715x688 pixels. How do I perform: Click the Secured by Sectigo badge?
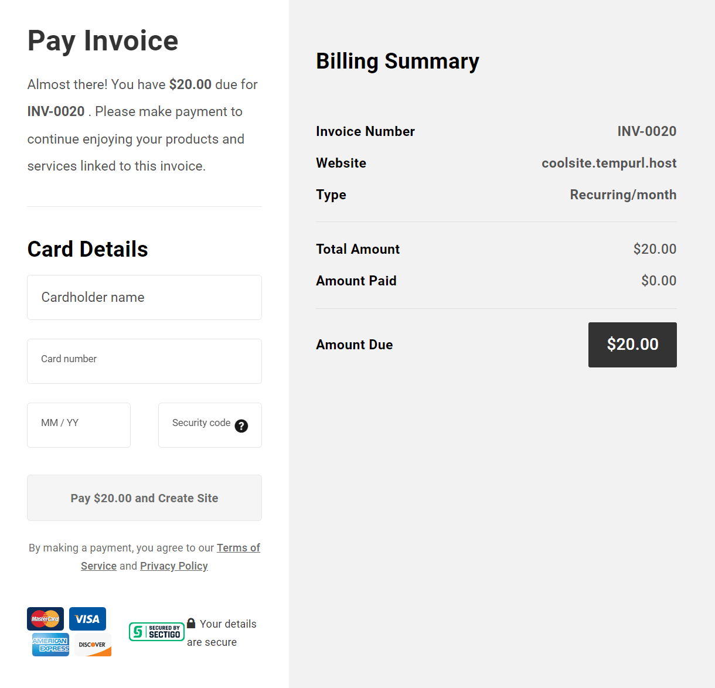tap(156, 631)
